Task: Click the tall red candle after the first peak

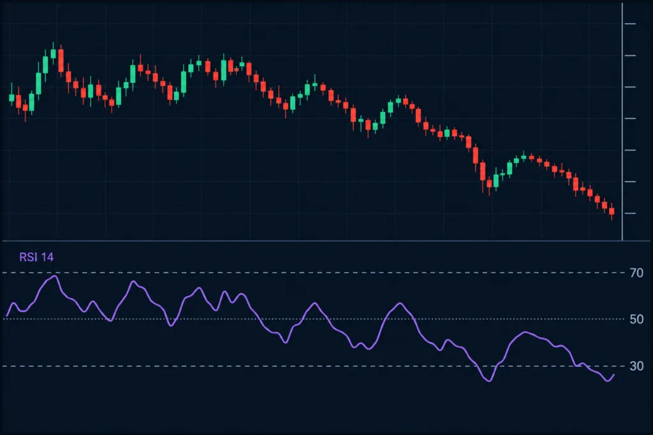Action: 61,61
